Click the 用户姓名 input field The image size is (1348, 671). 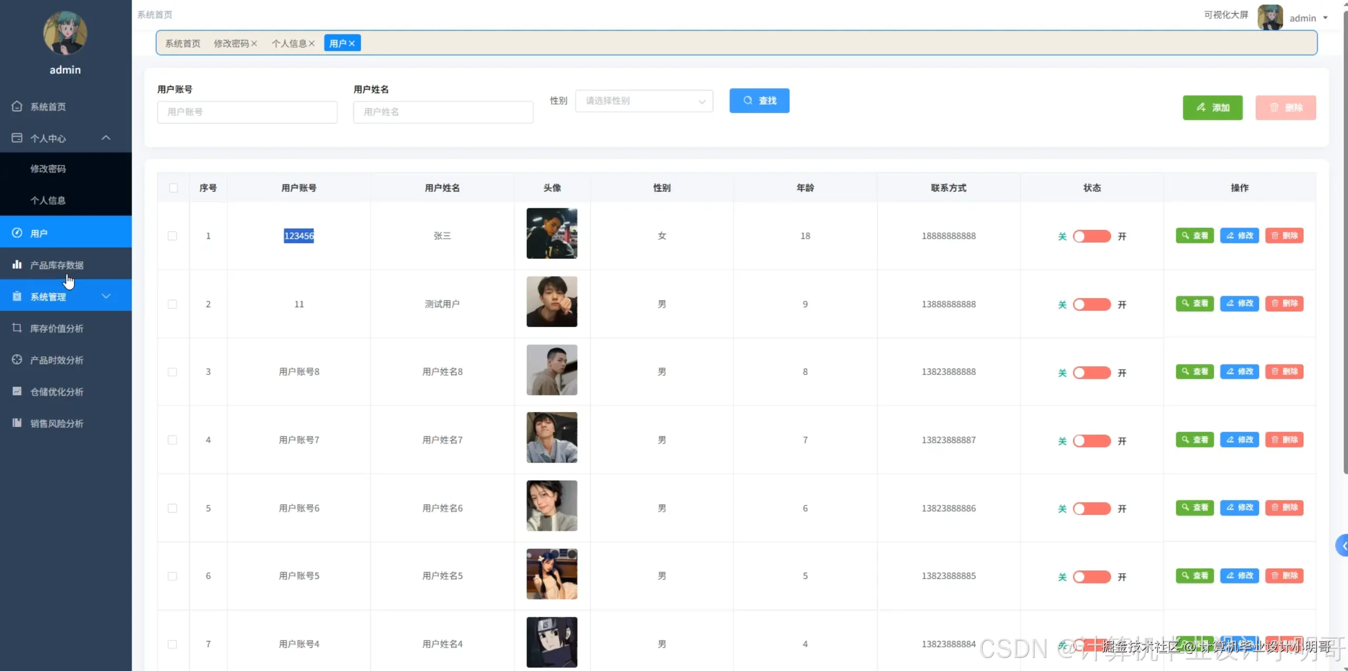tap(443, 112)
